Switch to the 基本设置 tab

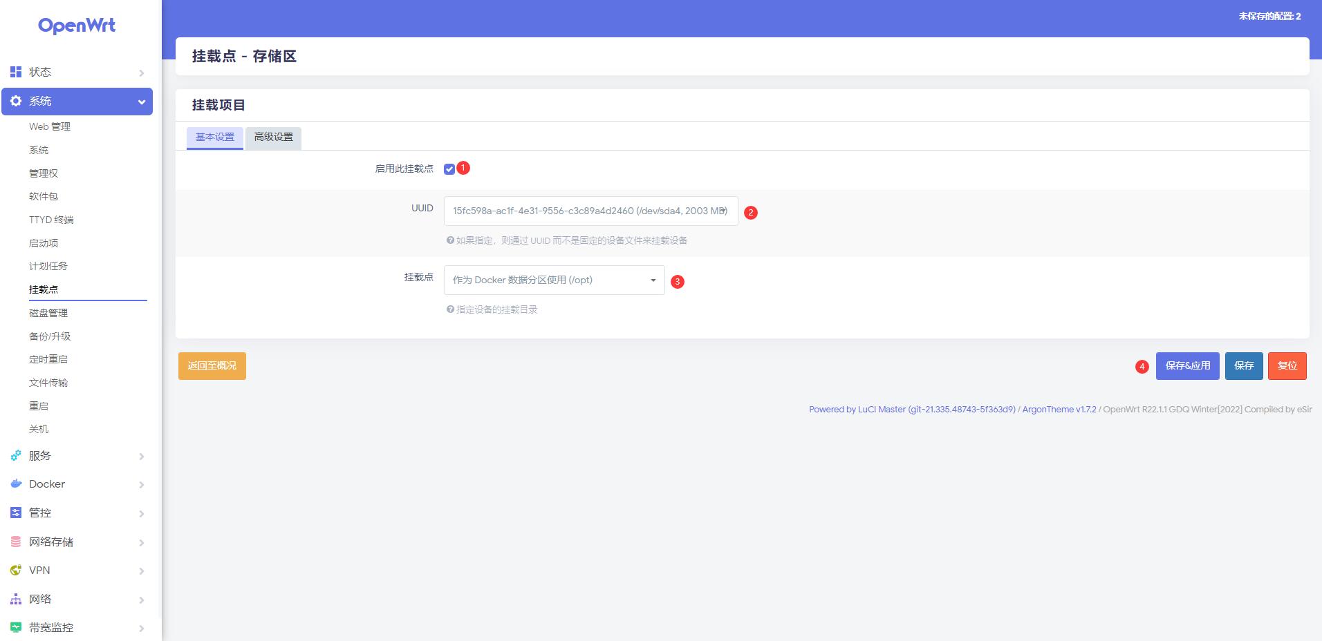[215, 137]
